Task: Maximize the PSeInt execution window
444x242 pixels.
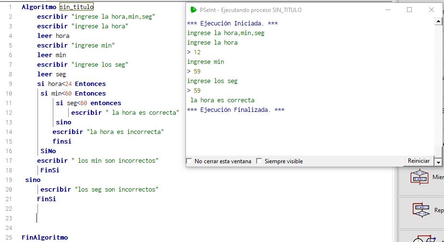Action: pyautogui.click(x=409, y=10)
